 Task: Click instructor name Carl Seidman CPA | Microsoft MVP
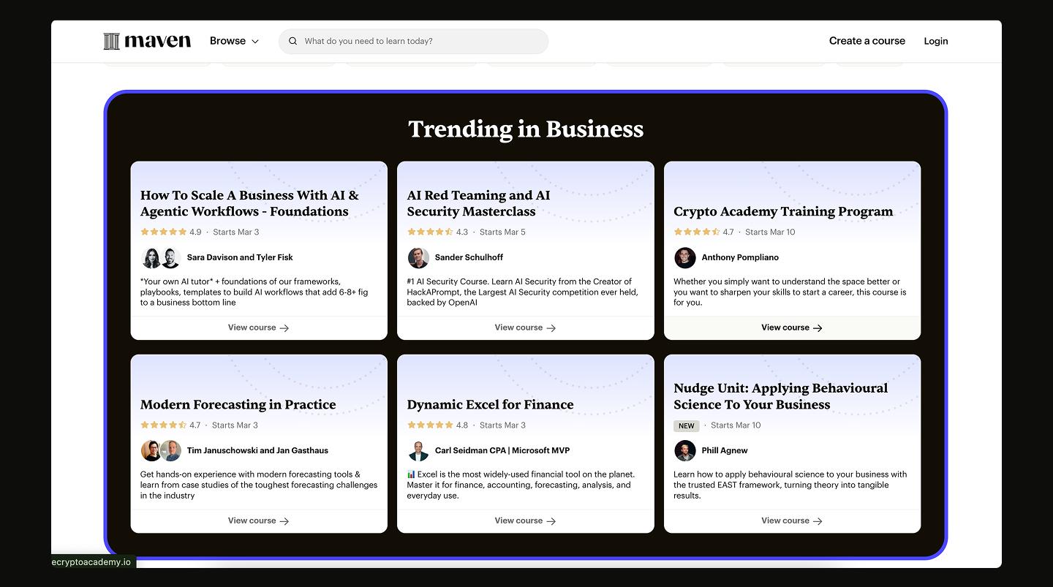coord(502,450)
